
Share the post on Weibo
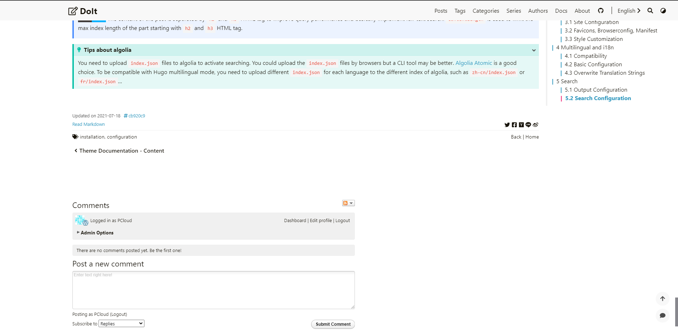coord(536,124)
